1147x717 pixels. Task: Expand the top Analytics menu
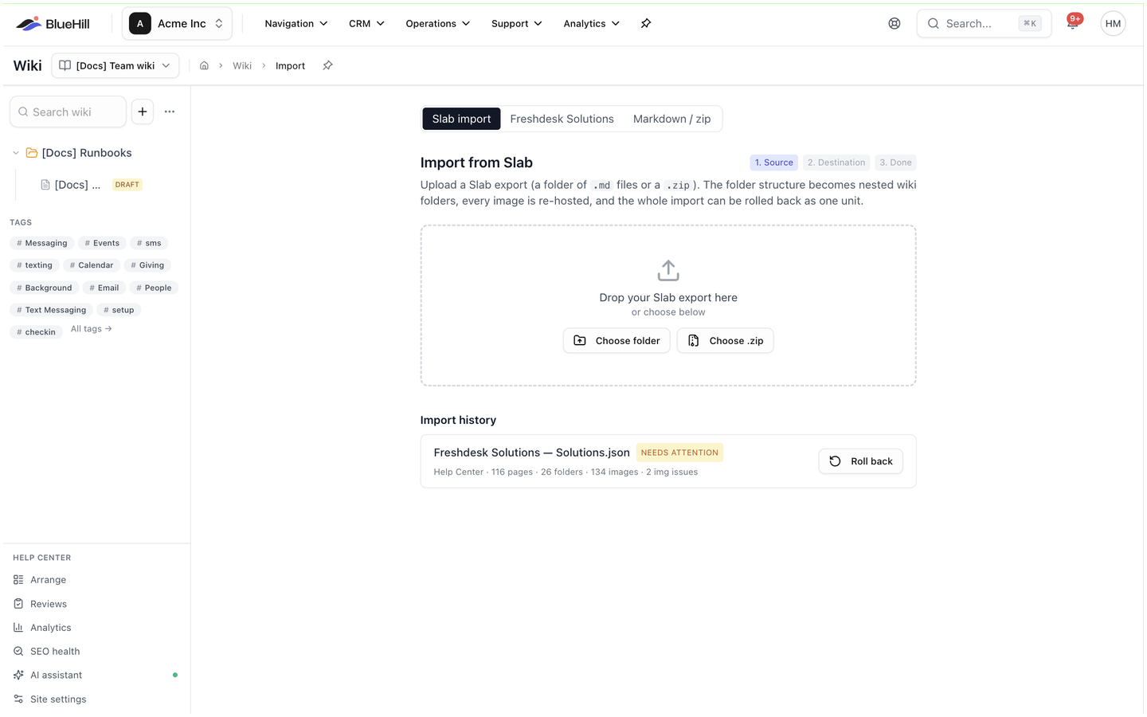(592, 24)
